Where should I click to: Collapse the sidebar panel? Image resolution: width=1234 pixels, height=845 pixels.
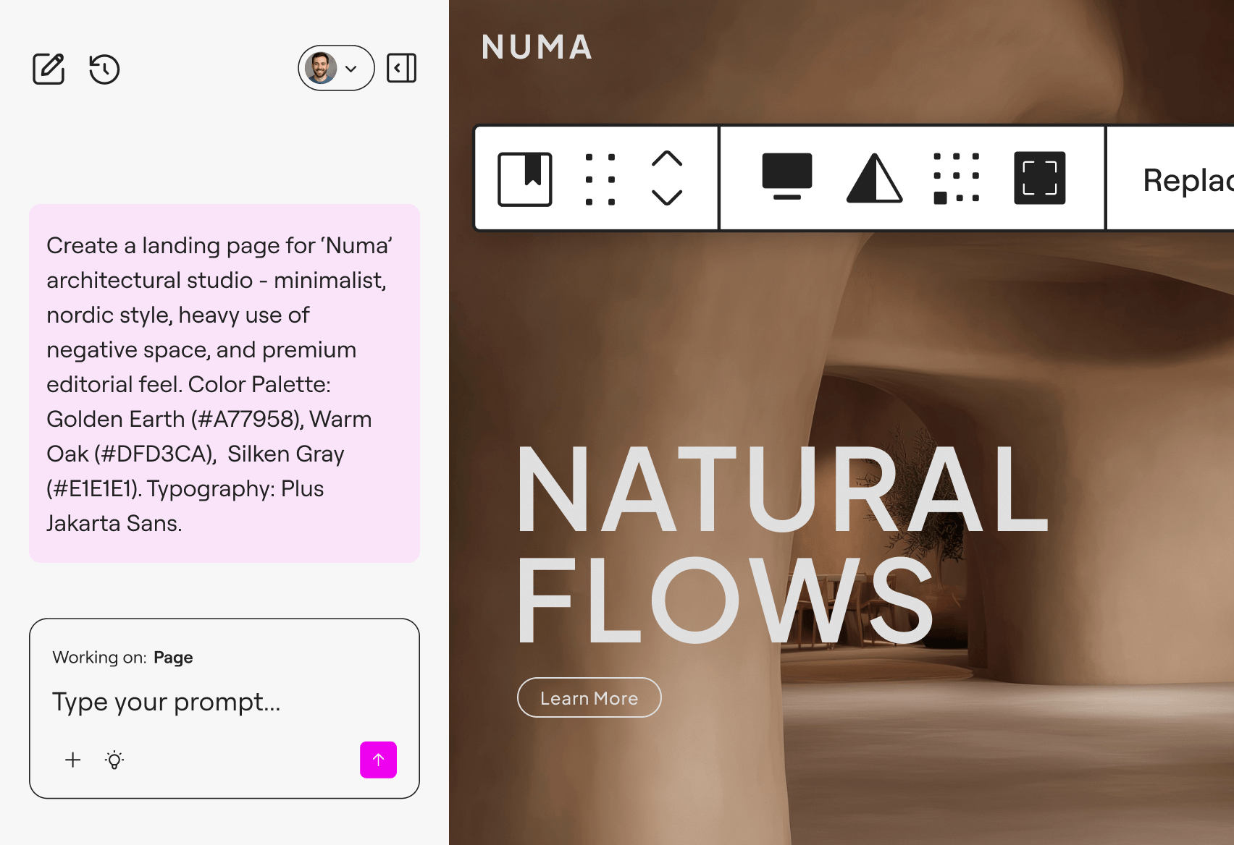(401, 68)
